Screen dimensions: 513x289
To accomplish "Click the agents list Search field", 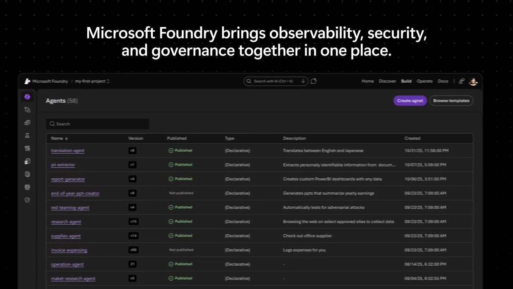I will tap(98, 124).
